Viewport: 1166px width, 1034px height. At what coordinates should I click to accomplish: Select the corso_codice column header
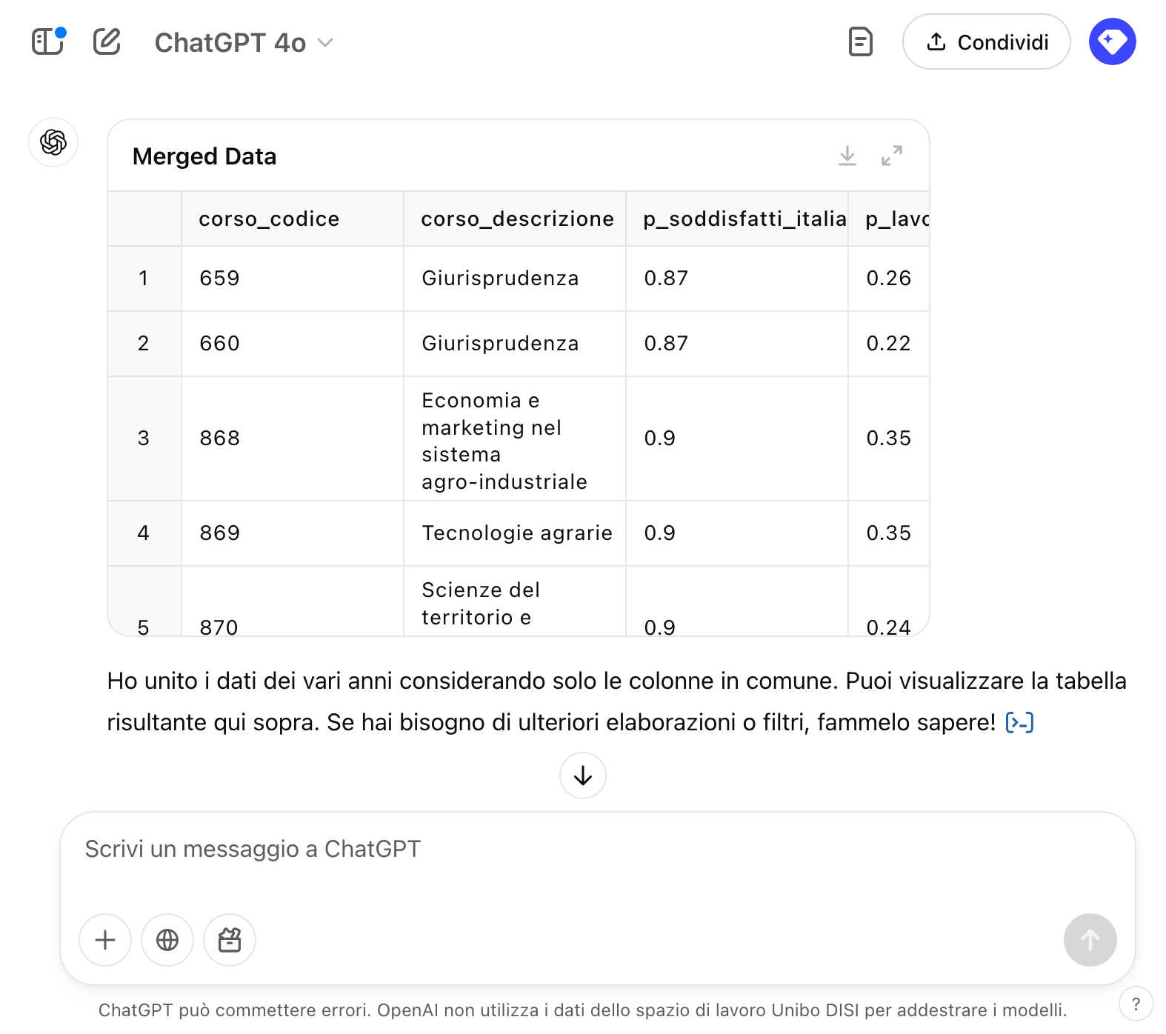(x=269, y=219)
